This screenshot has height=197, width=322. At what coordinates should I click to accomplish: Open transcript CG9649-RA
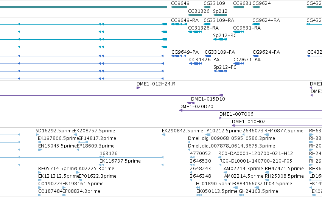point(185,20)
